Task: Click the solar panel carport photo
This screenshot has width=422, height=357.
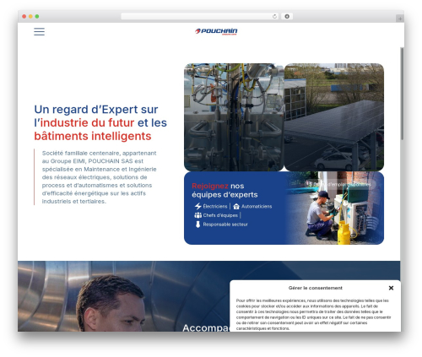Action: coord(334,117)
